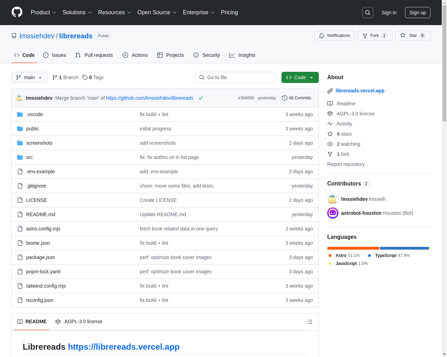Open the librereads.vercel.app About link
The image size is (447, 357).
tap(360, 91)
